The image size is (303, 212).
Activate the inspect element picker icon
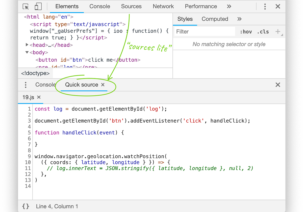tap(26, 7)
